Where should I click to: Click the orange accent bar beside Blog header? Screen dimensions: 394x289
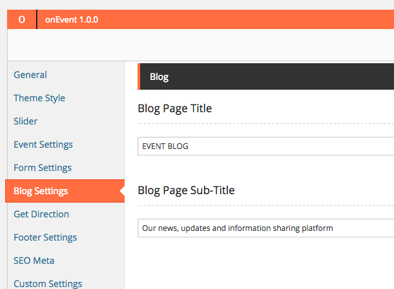coord(139,77)
